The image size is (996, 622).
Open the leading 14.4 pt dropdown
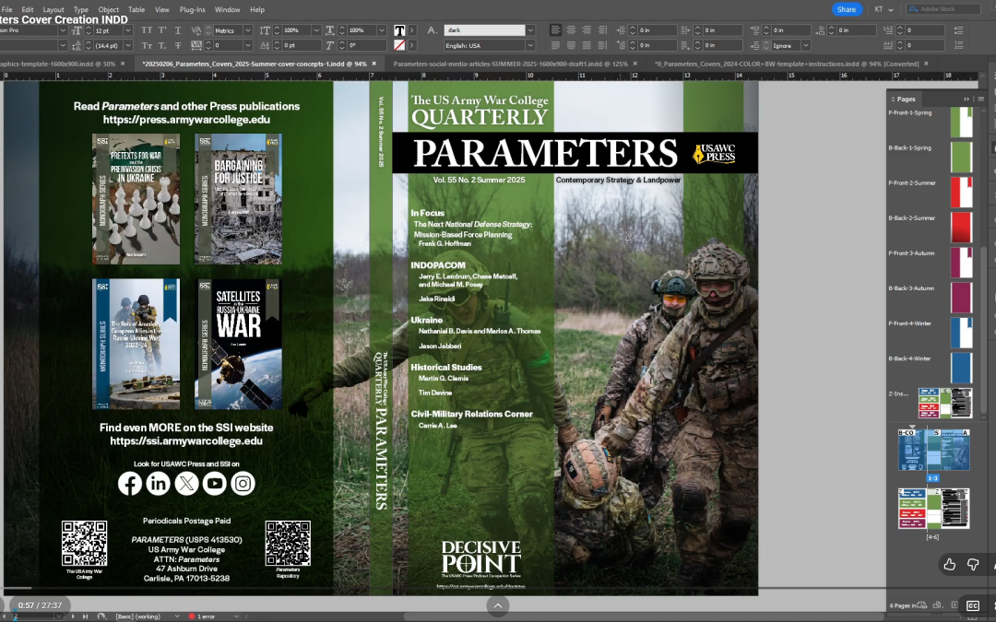[x=127, y=46]
